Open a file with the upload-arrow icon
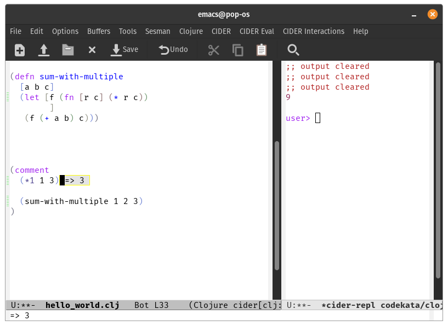The height and width of the screenshot is (326, 448). tap(44, 50)
